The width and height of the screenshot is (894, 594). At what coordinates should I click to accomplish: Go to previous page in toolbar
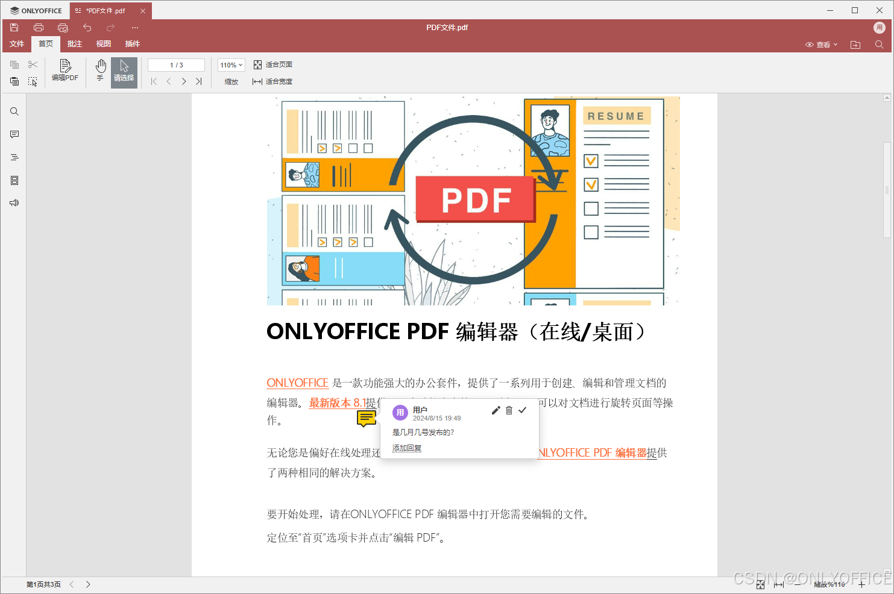tap(169, 81)
